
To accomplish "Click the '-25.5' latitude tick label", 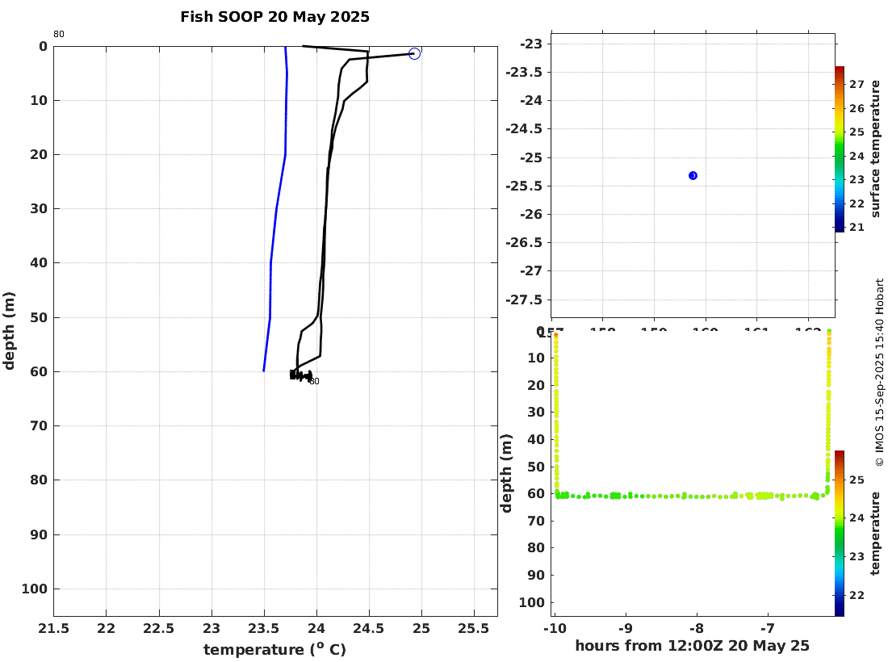I will coord(524,186).
